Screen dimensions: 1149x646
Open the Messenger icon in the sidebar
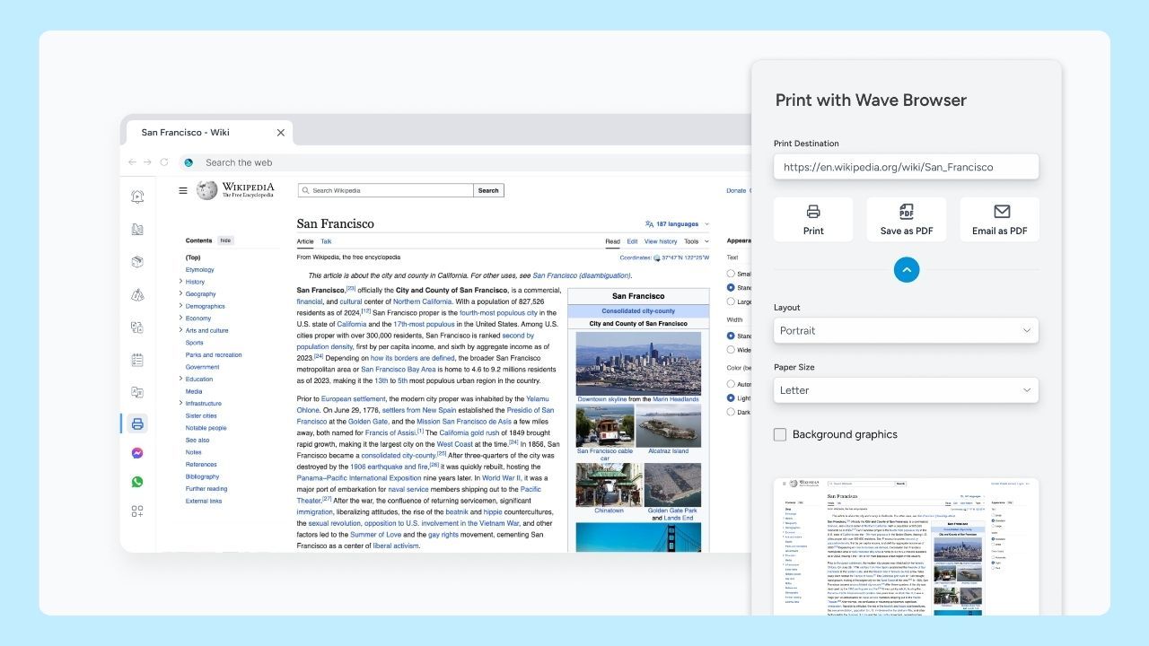137,453
